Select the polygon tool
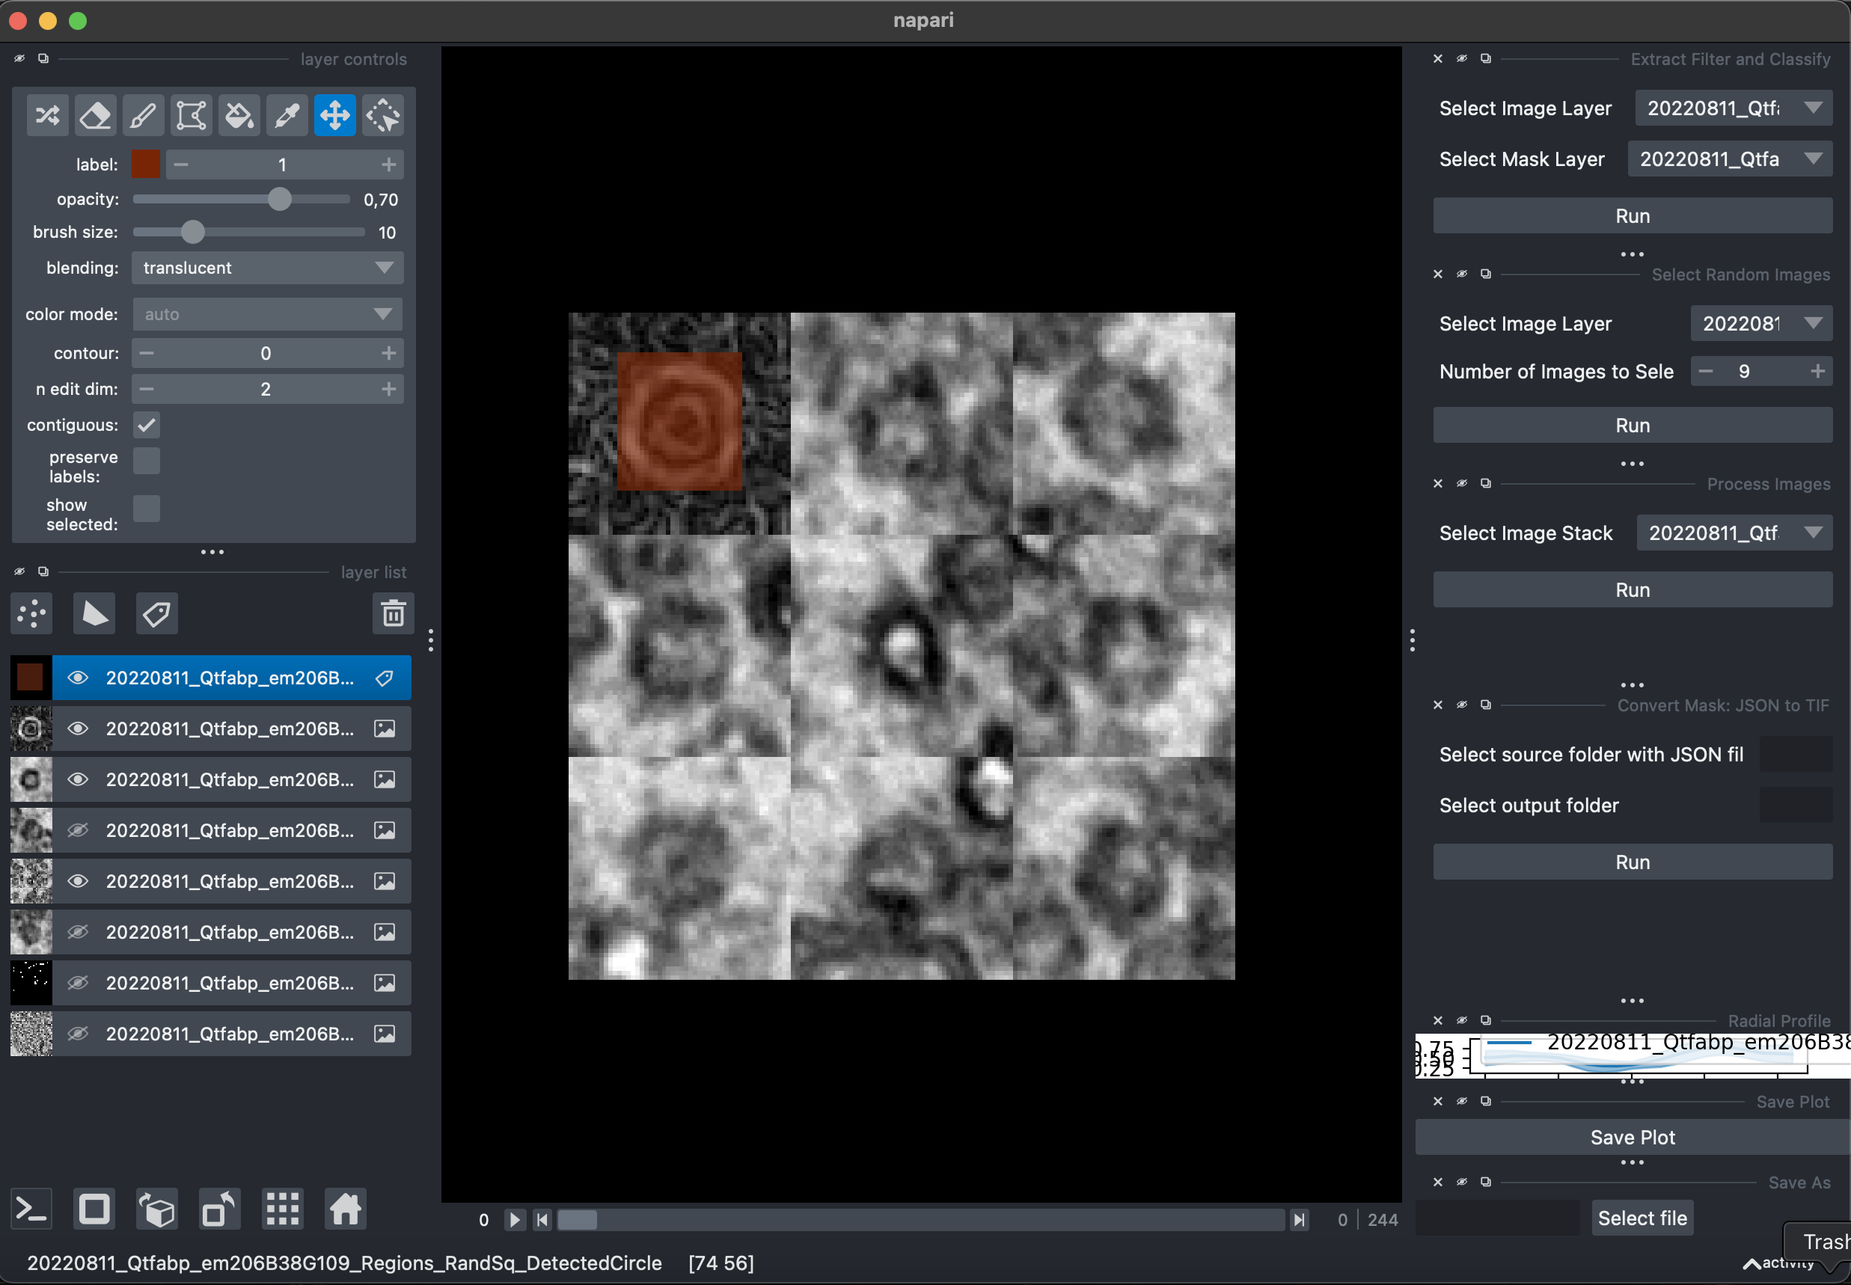This screenshot has width=1851, height=1285. pyautogui.click(x=192, y=115)
